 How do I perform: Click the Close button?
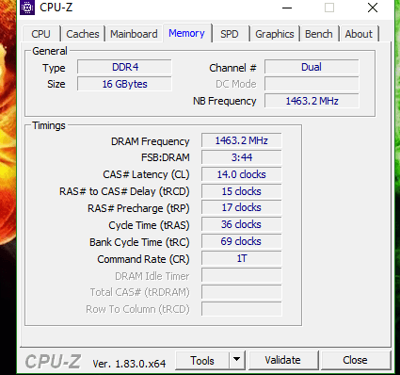click(x=355, y=360)
